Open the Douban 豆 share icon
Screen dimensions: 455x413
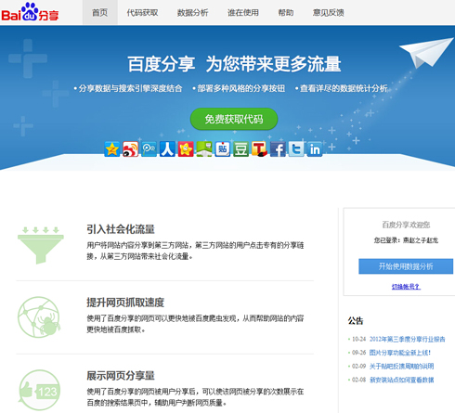click(x=241, y=149)
